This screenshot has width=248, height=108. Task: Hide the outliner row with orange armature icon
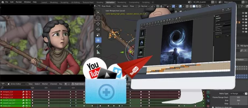(x=243, y=22)
